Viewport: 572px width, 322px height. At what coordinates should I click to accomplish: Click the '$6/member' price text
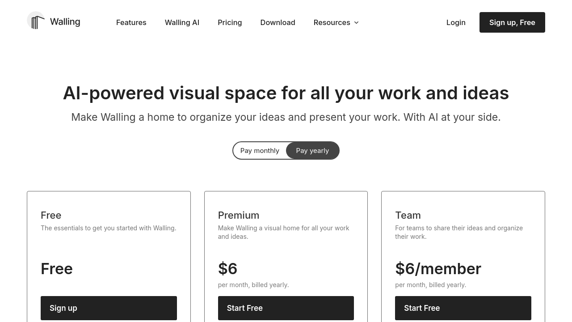coord(438,269)
